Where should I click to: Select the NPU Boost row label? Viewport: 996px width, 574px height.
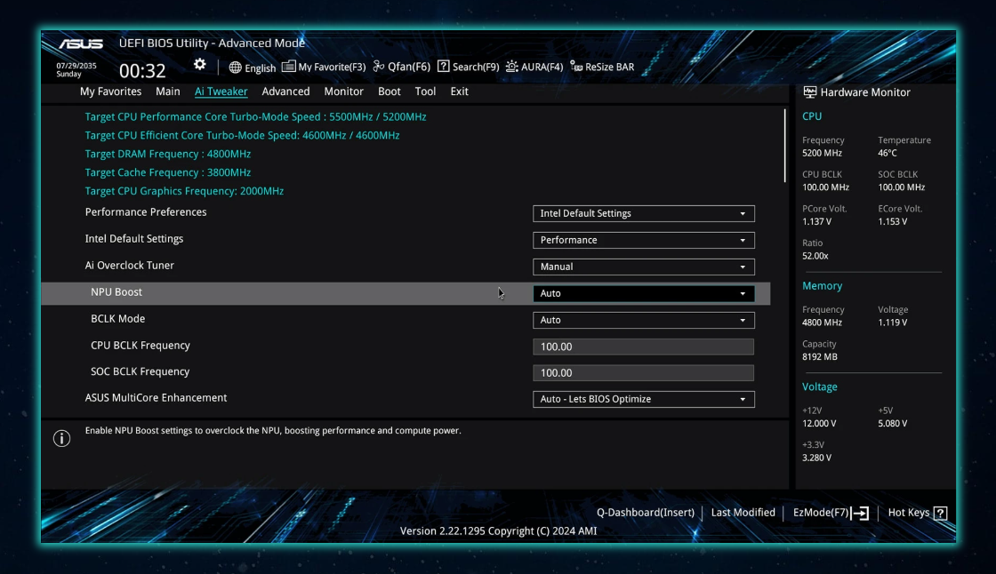tap(116, 292)
